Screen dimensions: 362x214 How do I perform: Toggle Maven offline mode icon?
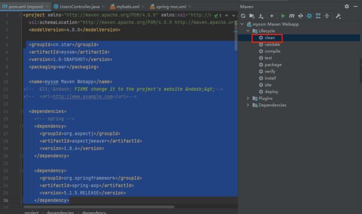pyautogui.click(x=300, y=16)
